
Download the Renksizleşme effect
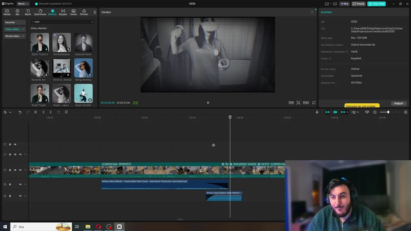[x=68, y=49]
